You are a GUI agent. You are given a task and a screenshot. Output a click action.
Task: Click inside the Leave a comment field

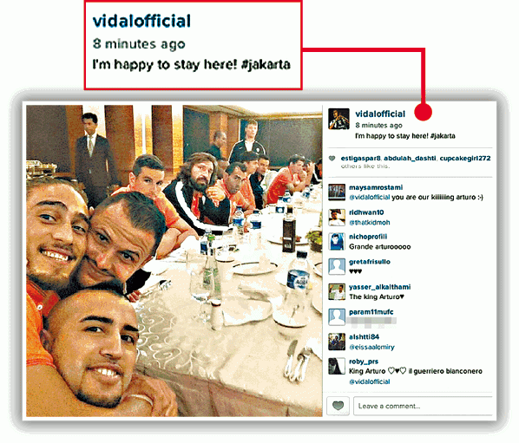[x=423, y=406]
